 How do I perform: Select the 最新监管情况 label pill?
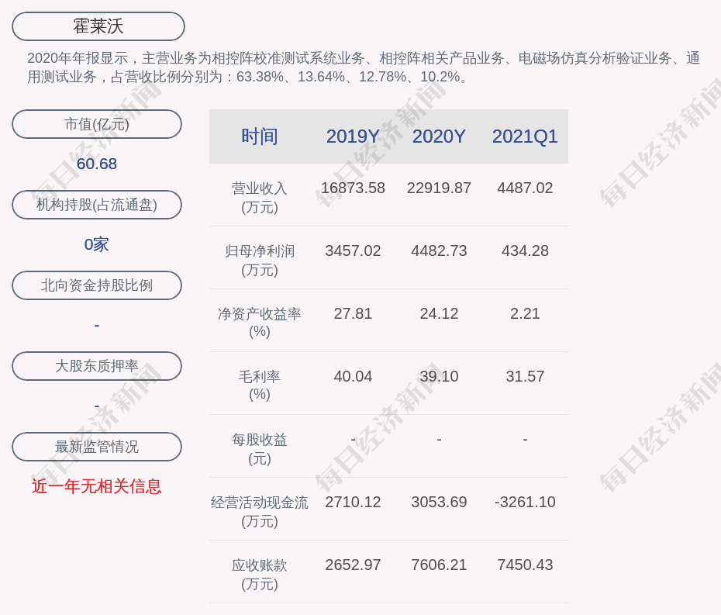click(97, 447)
